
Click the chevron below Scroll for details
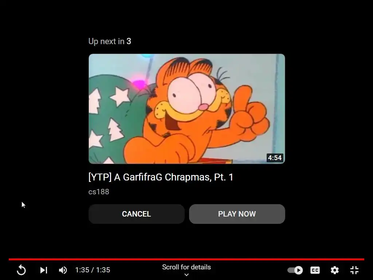coord(186,275)
